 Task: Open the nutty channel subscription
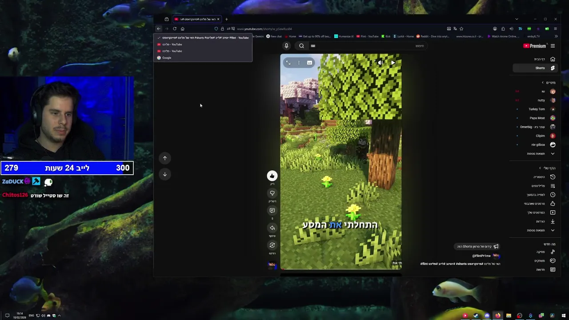point(536,100)
